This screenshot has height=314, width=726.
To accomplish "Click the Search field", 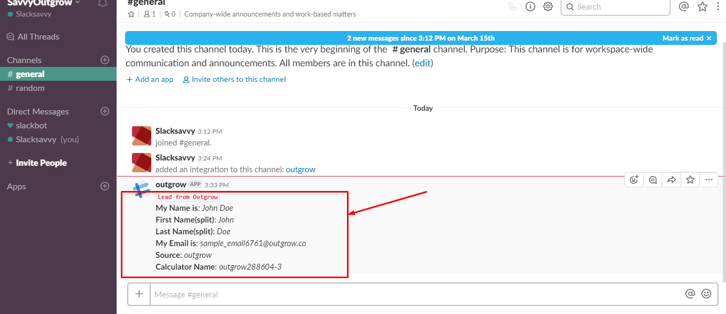I will [615, 7].
